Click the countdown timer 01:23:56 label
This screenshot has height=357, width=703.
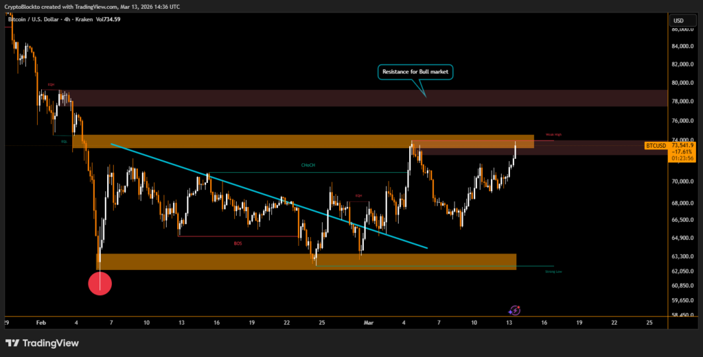tap(682, 158)
